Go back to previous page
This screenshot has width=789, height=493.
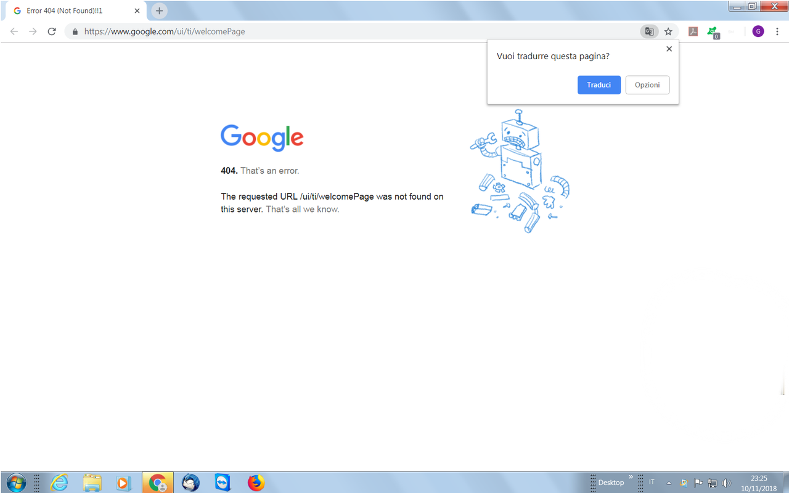14,31
